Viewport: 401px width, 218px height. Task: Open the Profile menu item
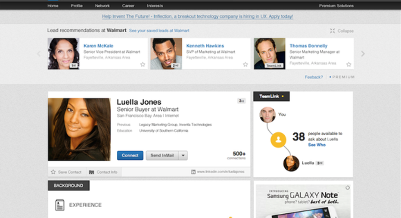pos(77,6)
